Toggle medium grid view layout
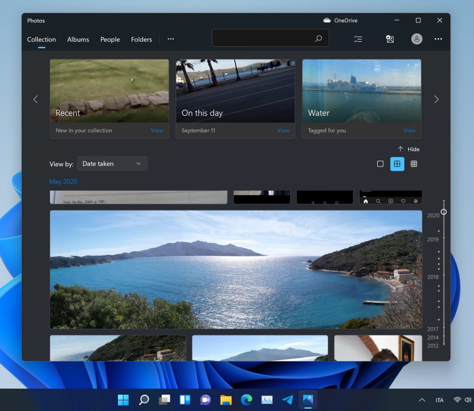 click(x=397, y=163)
